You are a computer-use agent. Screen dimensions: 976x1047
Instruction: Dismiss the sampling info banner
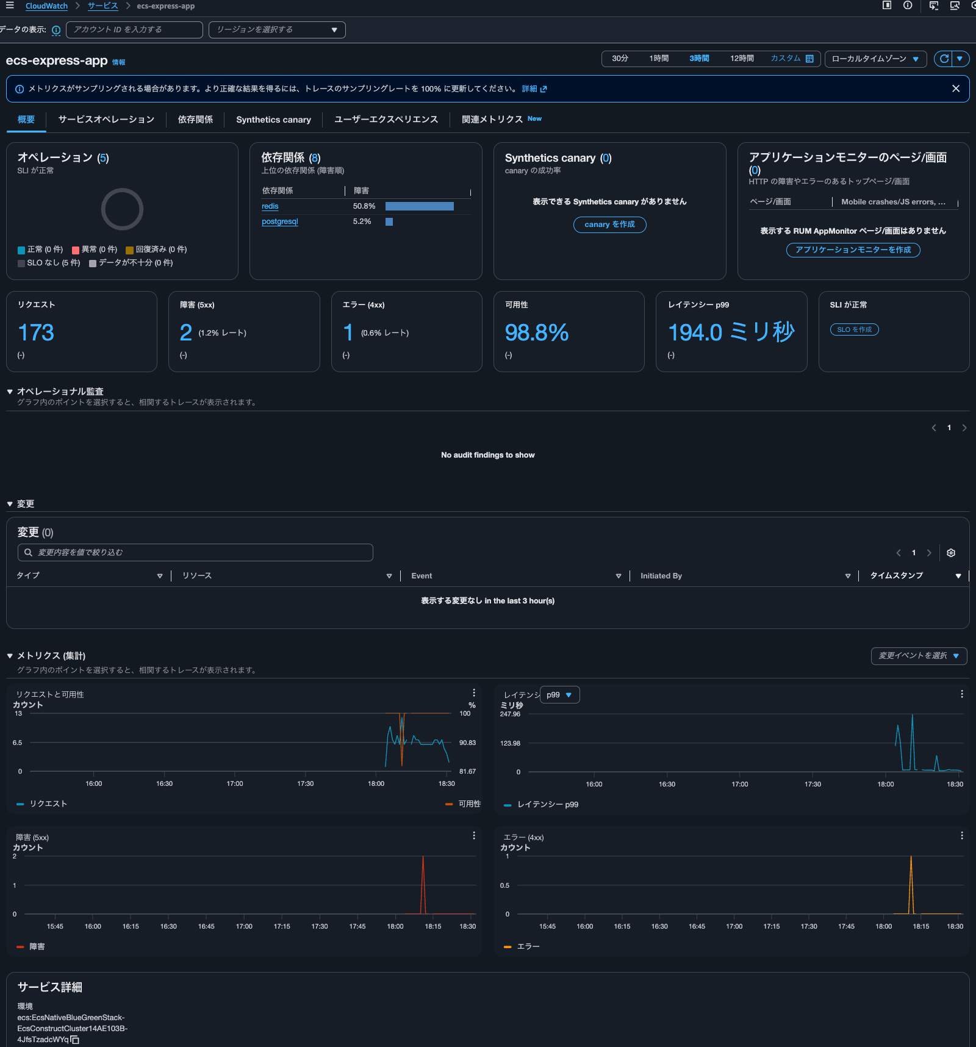point(955,88)
